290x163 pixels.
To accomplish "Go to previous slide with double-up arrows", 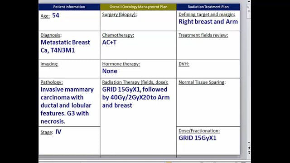I will pos(249,148).
